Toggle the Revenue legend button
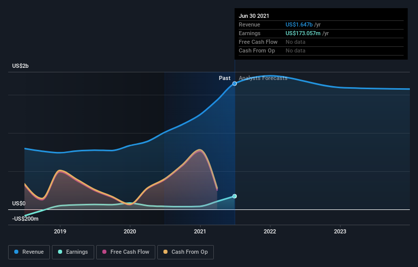This screenshot has height=267, width=418. coord(29,252)
